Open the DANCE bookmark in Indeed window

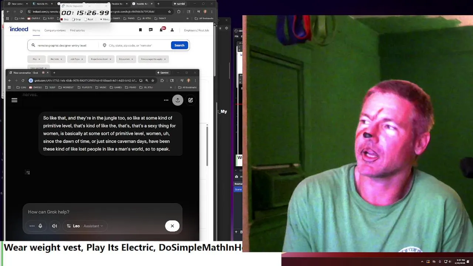pyautogui.click(x=160, y=18)
